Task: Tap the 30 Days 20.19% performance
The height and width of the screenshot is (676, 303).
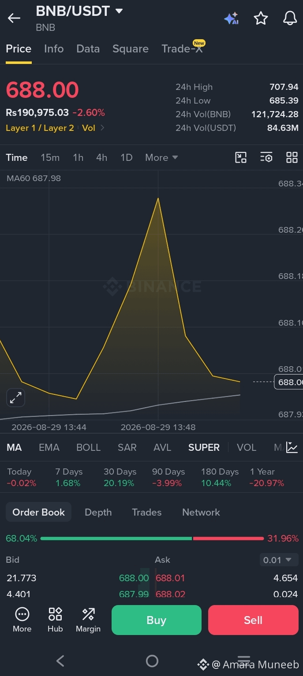Action: (119, 477)
